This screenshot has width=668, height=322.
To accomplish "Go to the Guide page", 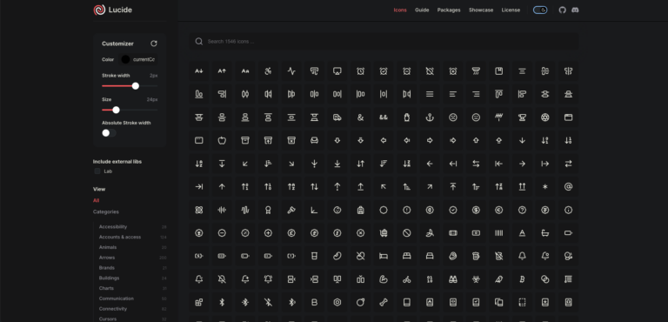I will pyautogui.click(x=422, y=10).
